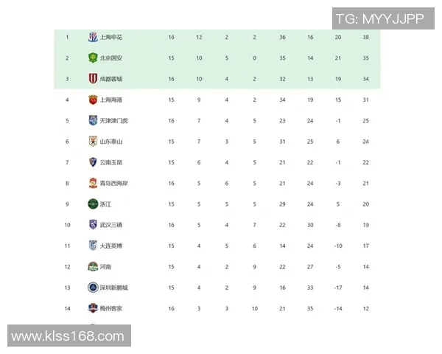Click the Dalian Yingbo (大连英博) team crest
442x354 pixels.
click(x=93, y=246)
